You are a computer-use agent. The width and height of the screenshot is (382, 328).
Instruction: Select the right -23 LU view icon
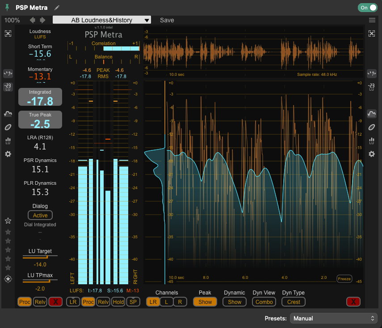coord(372,87)
